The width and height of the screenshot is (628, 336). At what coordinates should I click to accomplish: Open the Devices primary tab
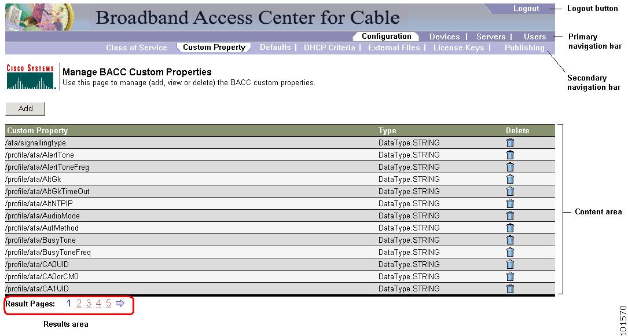pyautogui.click(x=445, y=36)
